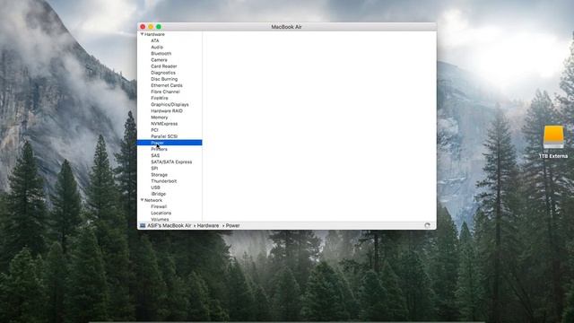The height and width of the screenshot is (323, 574).
Task: Select Thunderbolt entry
Action: pos(163,181)
